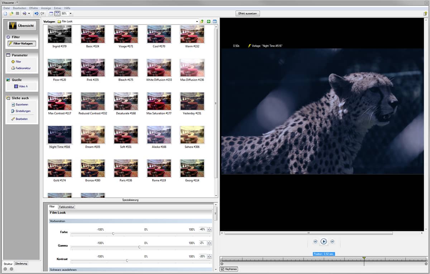Open the Film Look folder dropdown
Screen dimensions: 430x274
197,21
